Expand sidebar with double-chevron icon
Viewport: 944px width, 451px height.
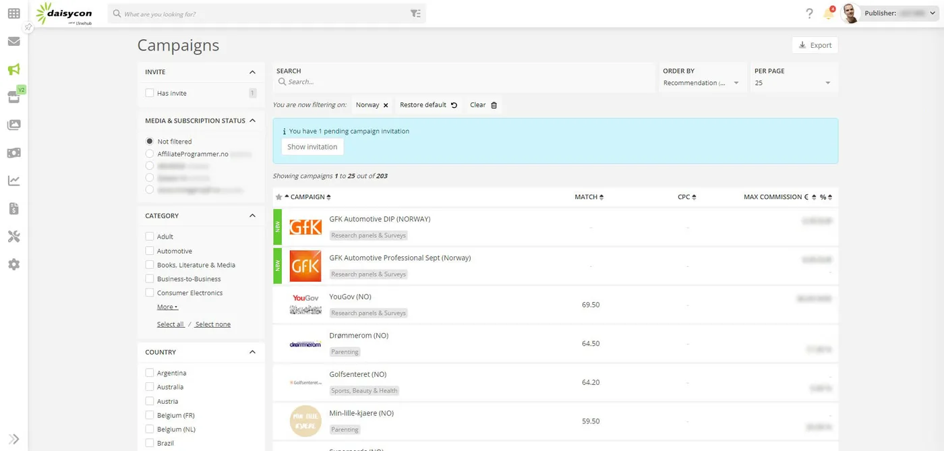[x=13, y=439]
